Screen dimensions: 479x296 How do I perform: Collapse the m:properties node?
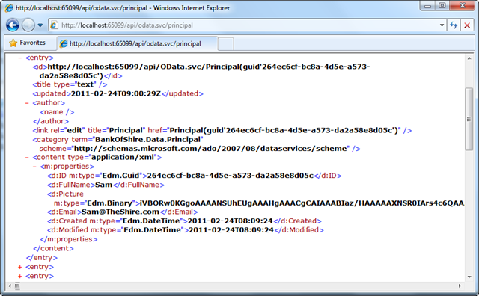(x=34, y=167)
